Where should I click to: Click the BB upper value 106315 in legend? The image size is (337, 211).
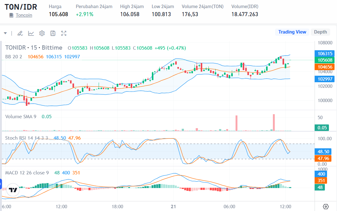point(54,57)
